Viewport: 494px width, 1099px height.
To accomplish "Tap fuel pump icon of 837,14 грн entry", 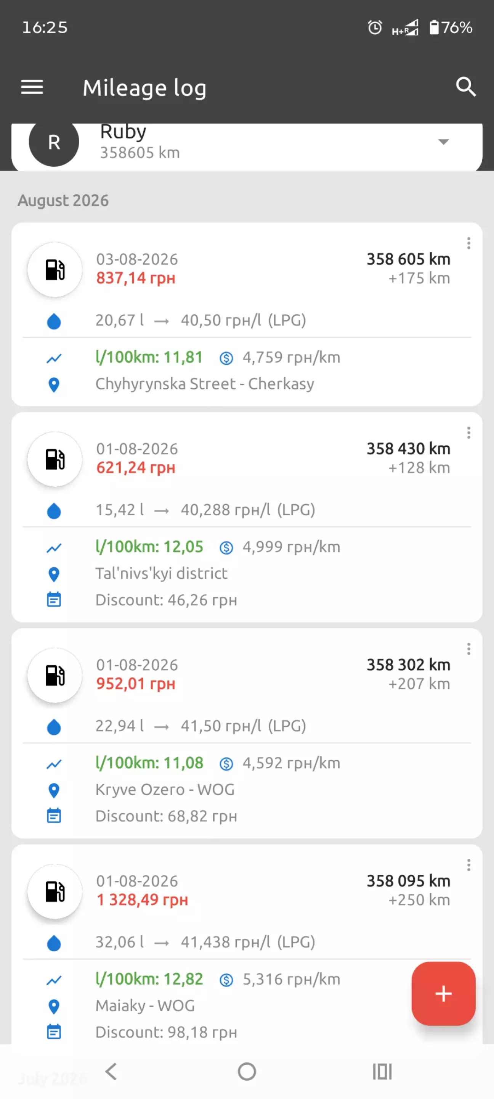I will (55, 270).
